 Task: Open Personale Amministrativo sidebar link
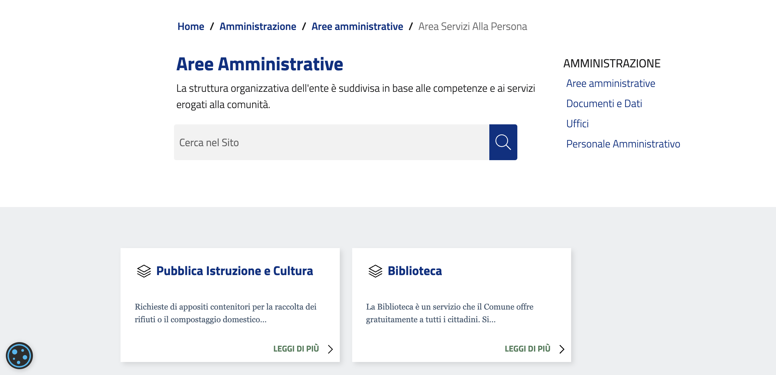pos(623,144)
